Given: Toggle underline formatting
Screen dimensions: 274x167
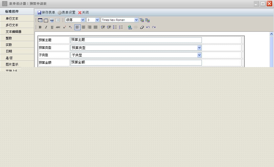Looking at the screenshot, I should 52,27.
